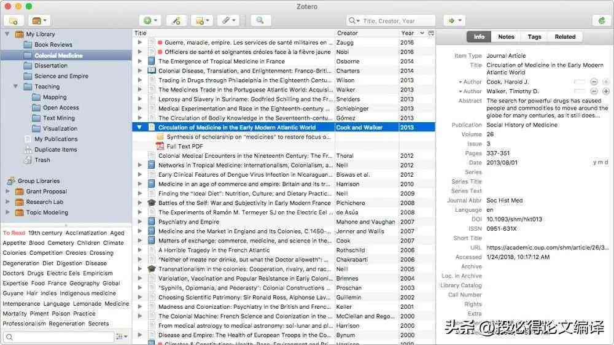Screen dimensions: 614x345
Task: Click the New Note toolbar icon
Action: tap(202, 20)
